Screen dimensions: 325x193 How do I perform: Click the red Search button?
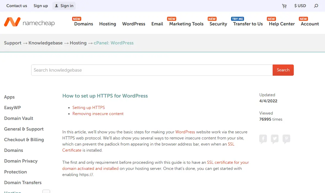coord(283,70)
